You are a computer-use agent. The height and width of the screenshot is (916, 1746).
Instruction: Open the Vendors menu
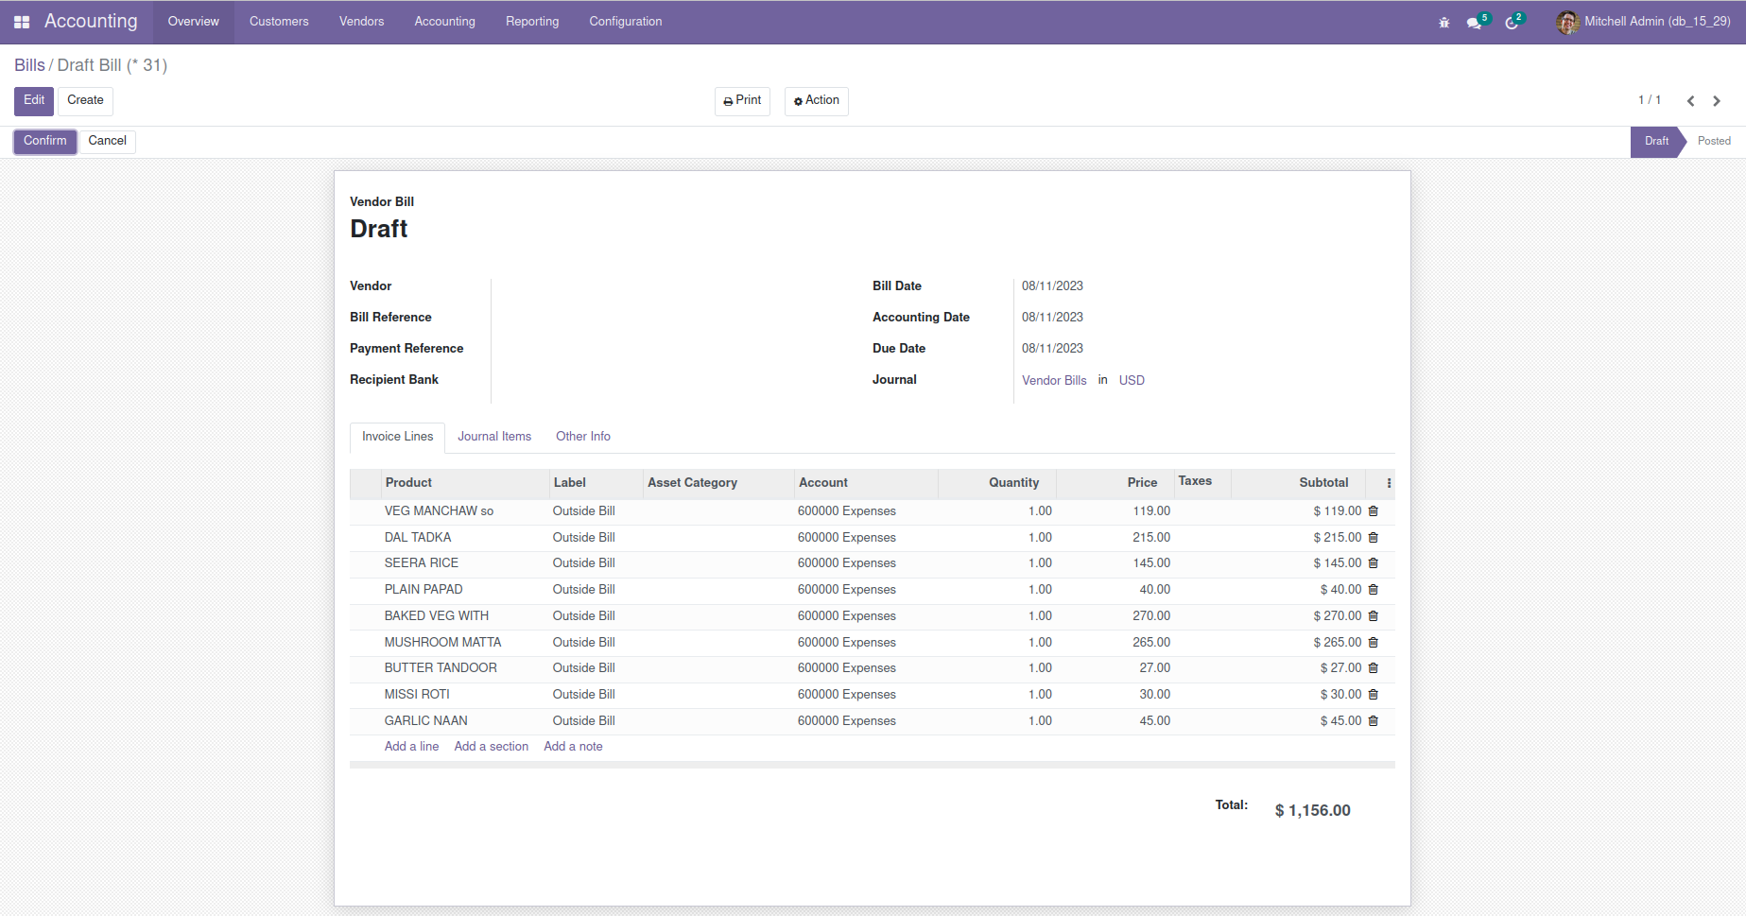coord(361,22)
